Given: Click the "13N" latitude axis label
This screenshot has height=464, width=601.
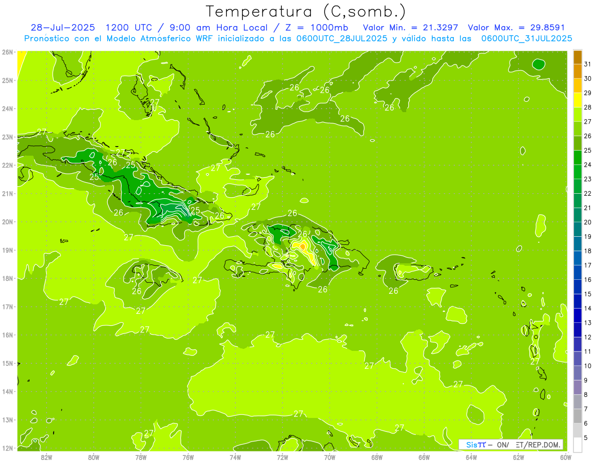Looking at the screenshot, I should (7, 420).
